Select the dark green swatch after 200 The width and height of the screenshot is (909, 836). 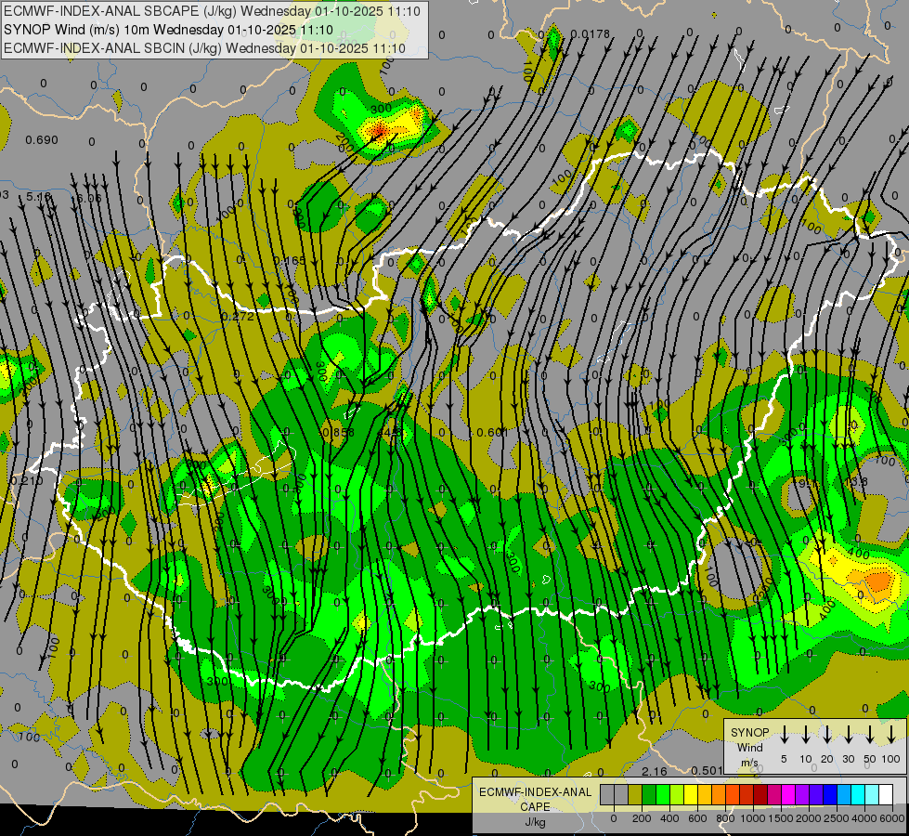[x=647, y=794]
